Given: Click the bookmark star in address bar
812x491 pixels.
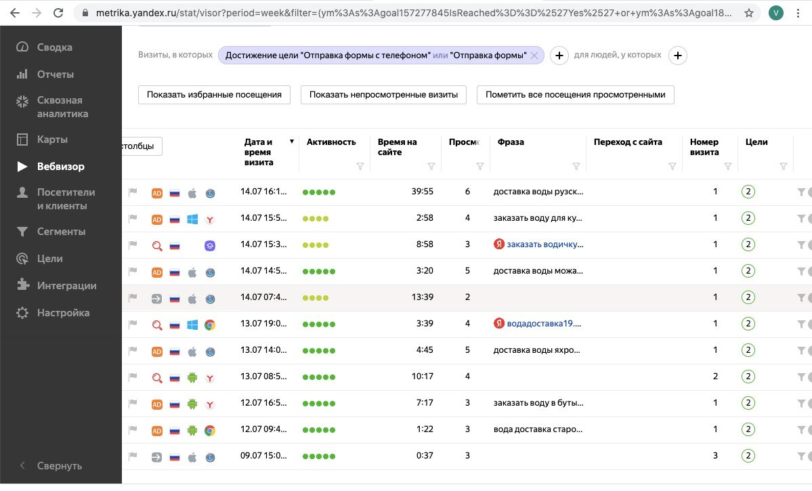Looking at the screenshot, I should (748, 13).
